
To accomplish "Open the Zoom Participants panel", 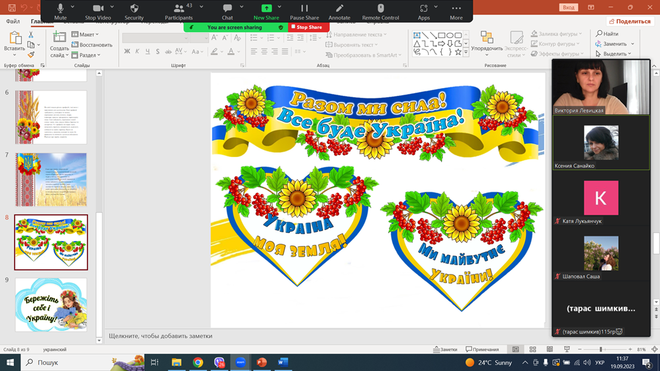I will (x=179, y=11).
